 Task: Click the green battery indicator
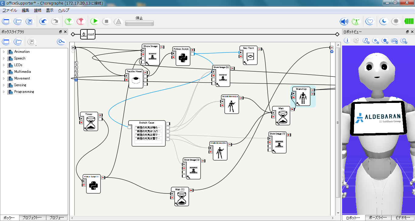(409, 22)
